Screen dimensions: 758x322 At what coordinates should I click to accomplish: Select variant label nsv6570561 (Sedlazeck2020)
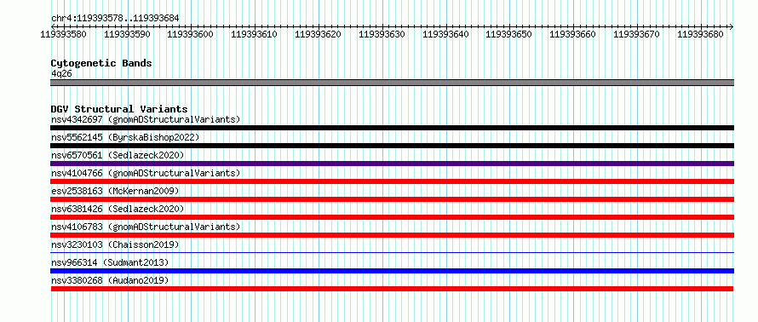[118, 155]
